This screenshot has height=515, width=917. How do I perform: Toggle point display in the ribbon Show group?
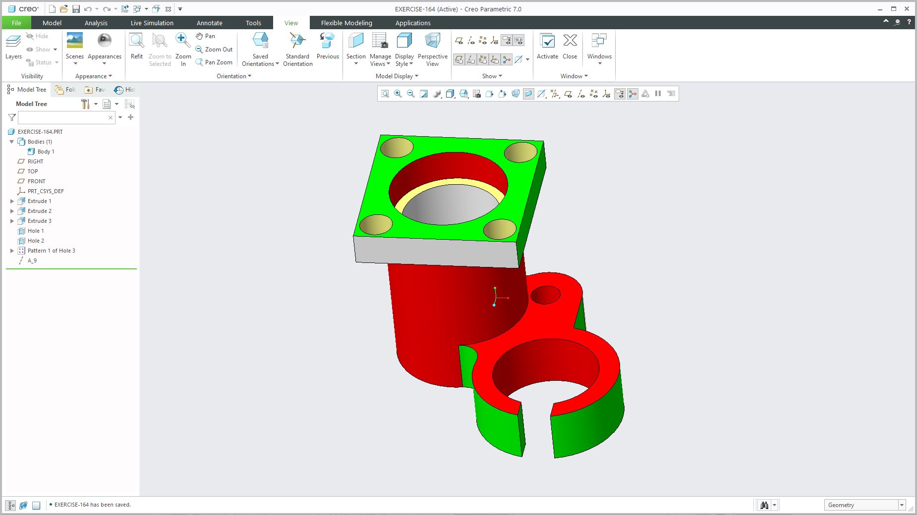[483, 41]
